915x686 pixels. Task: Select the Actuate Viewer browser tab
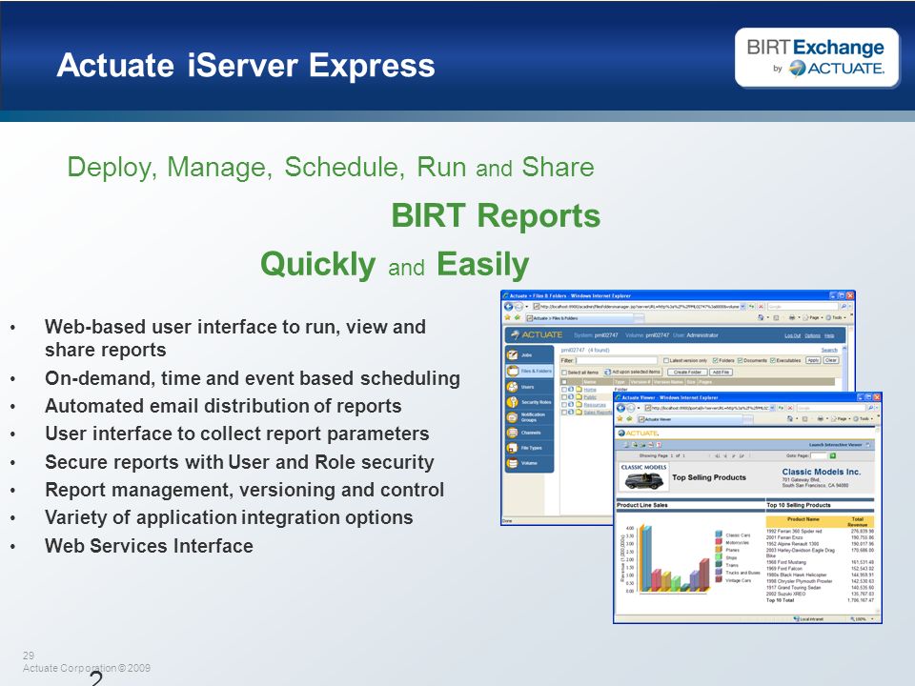(x=690, y=419)
